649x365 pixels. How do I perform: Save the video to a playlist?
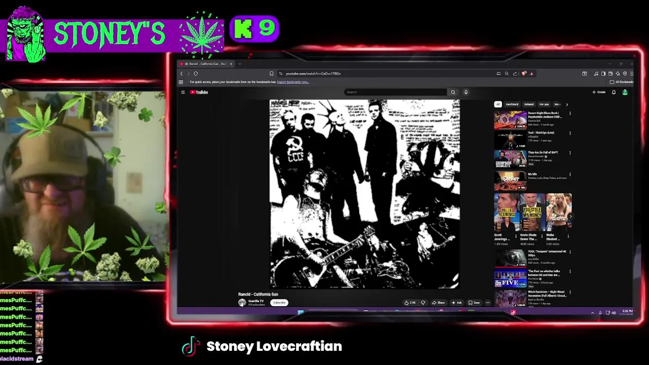(x=474, y=303)
